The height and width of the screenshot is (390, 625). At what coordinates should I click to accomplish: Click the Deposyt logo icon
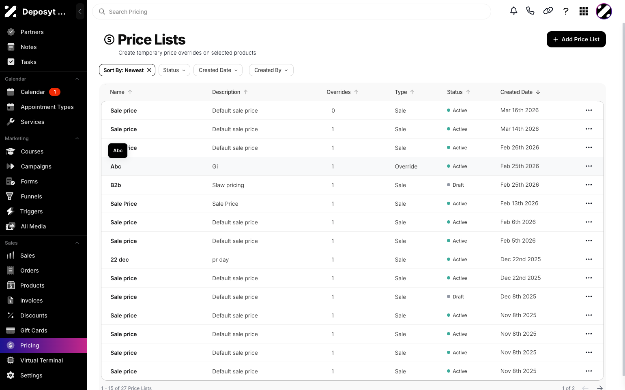coord(11,12)
